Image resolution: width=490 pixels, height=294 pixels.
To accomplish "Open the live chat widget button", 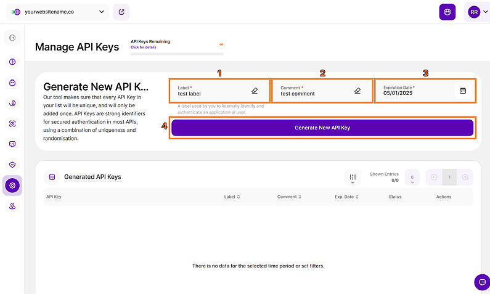I will click(482, 282).
